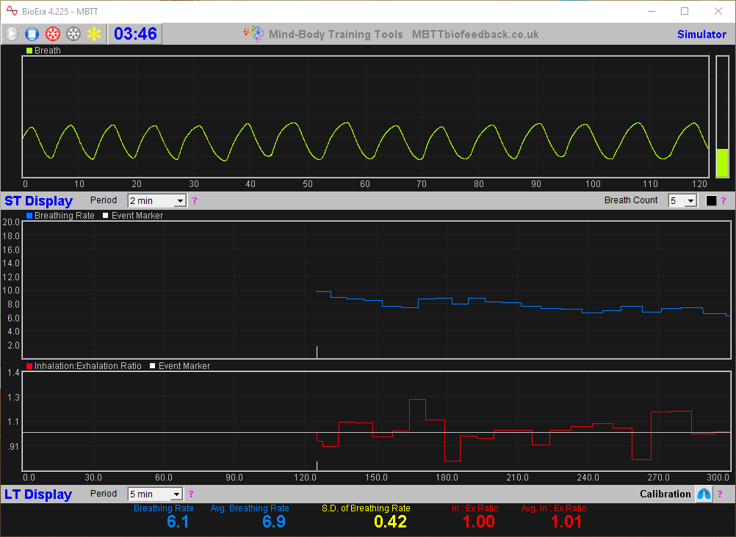Image resolution: width=736 pixels, height=537 pixels.
Task: Select the red snowflake freeze icon
Action: click(x=51, y=33)
